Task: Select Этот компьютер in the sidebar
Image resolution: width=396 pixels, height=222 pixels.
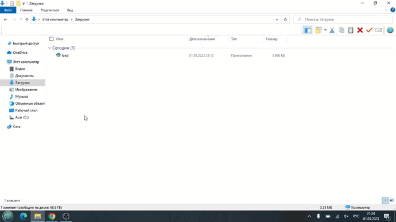Action: pyautogui.click(x=26, y=62)
